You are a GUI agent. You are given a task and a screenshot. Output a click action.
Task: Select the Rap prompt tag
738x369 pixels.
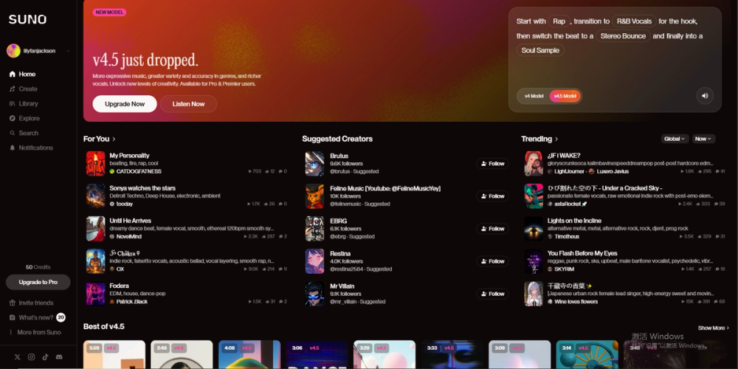coord(559,21)
